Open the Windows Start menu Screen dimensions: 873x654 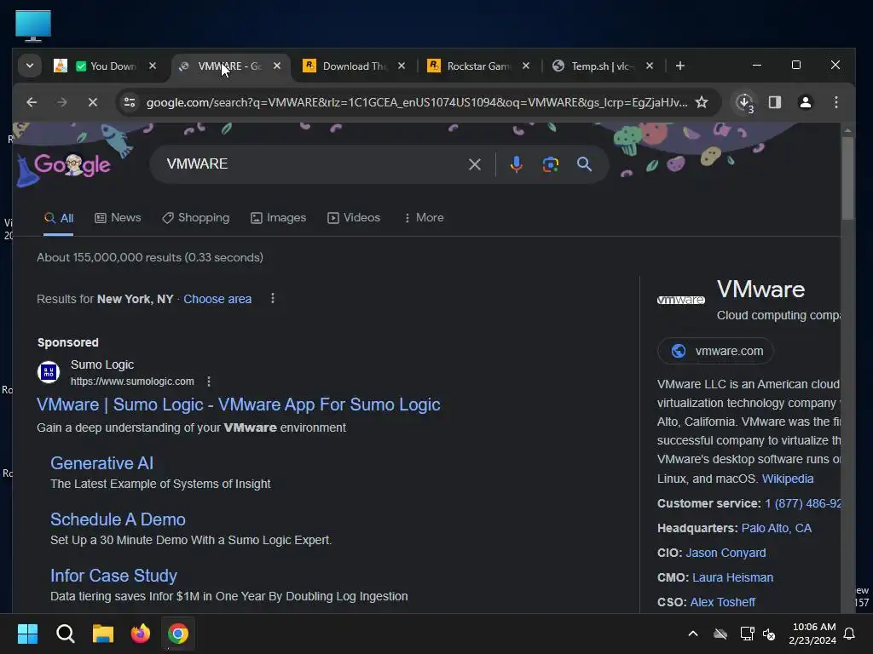point(27,634)
